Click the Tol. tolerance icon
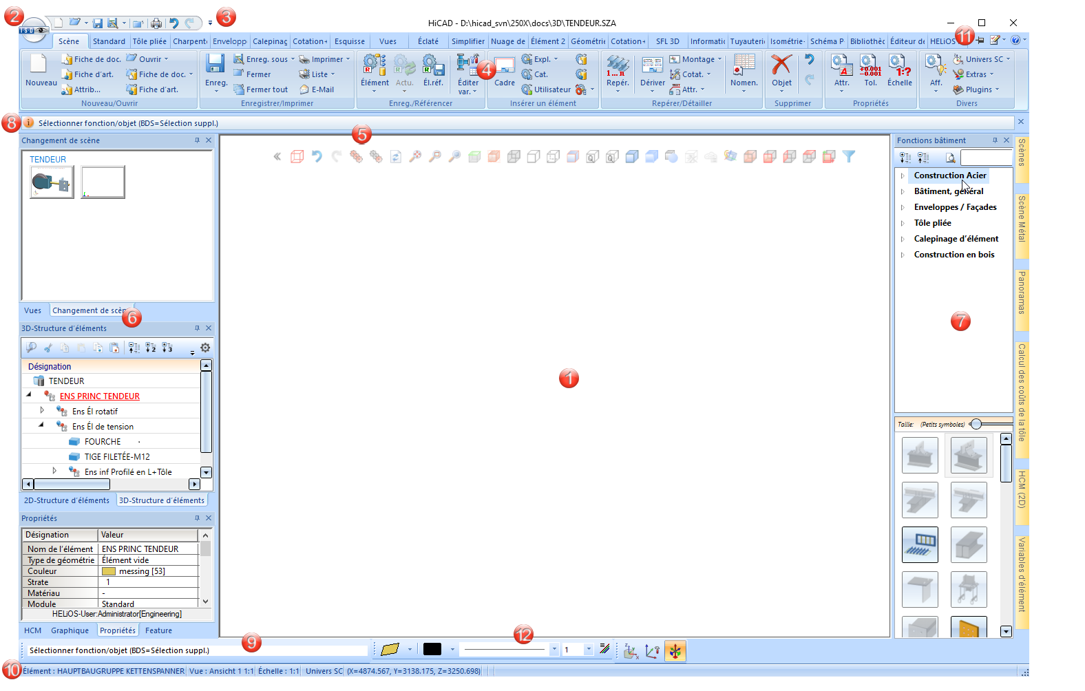The image size is (1085, 691). coord(870,65)
